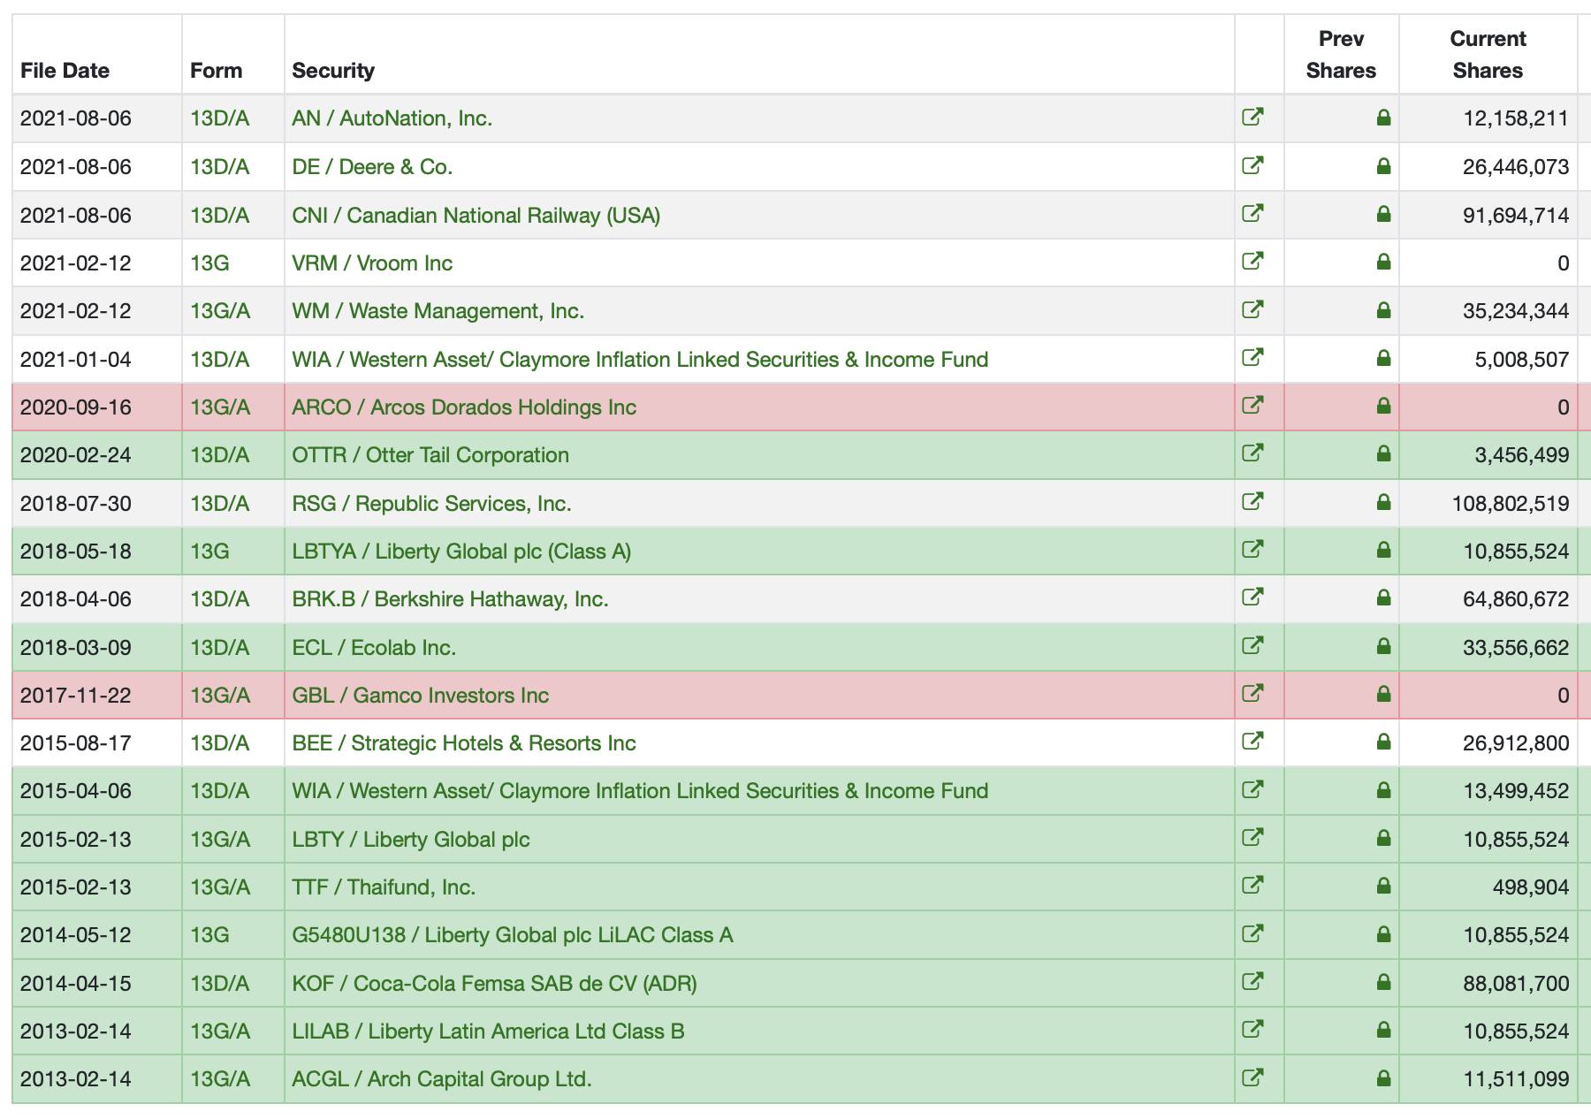Open external link icon for Waste Management row

[1252, 309]
